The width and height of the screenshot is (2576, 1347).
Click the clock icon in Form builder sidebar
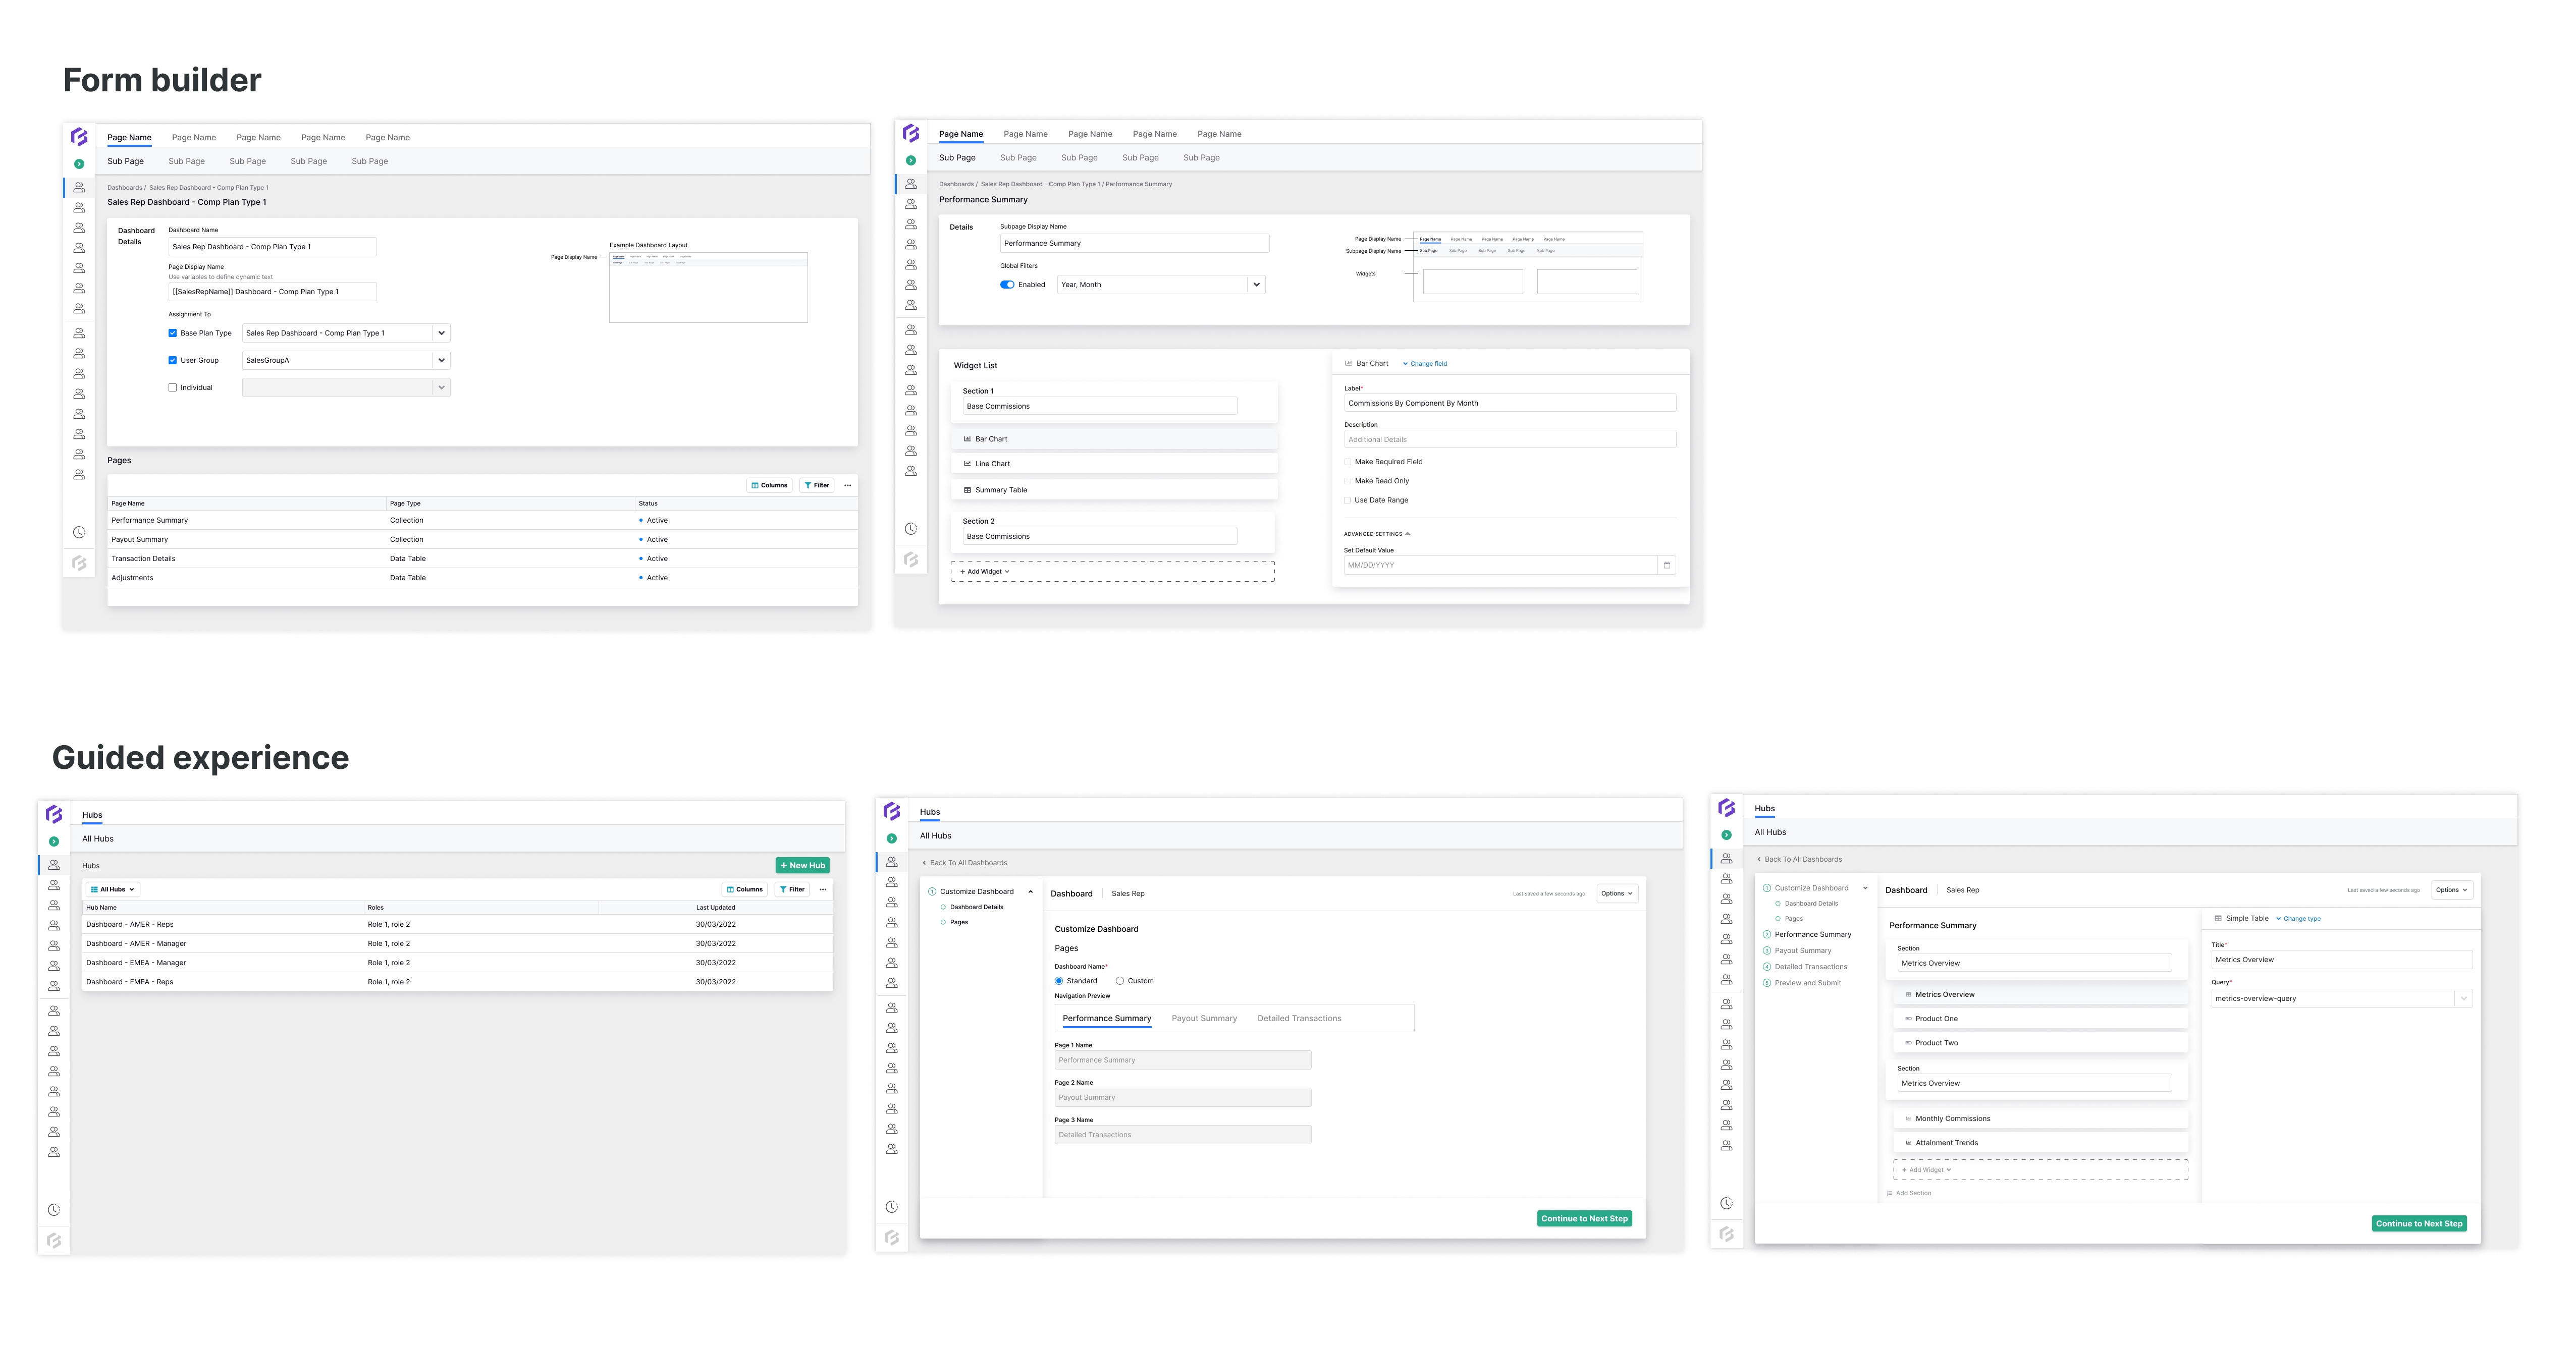79,533
